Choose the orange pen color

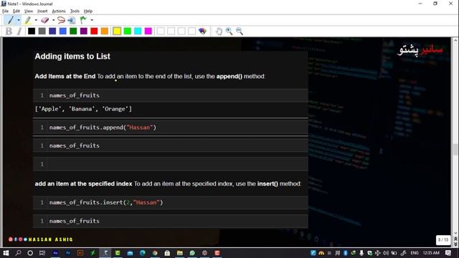105,31
